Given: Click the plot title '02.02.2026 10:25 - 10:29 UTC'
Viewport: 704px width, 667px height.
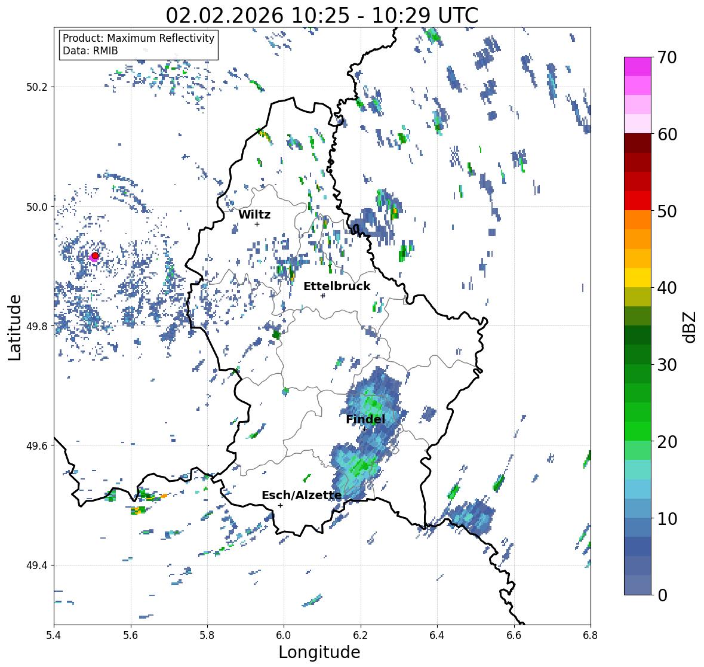Looking at the screenshot, I should tap(322, 16).
